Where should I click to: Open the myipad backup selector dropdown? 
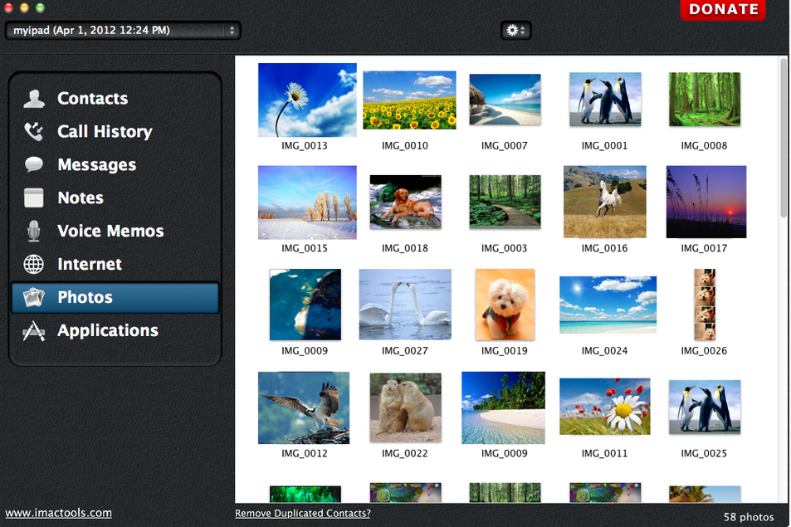point(123,30)
